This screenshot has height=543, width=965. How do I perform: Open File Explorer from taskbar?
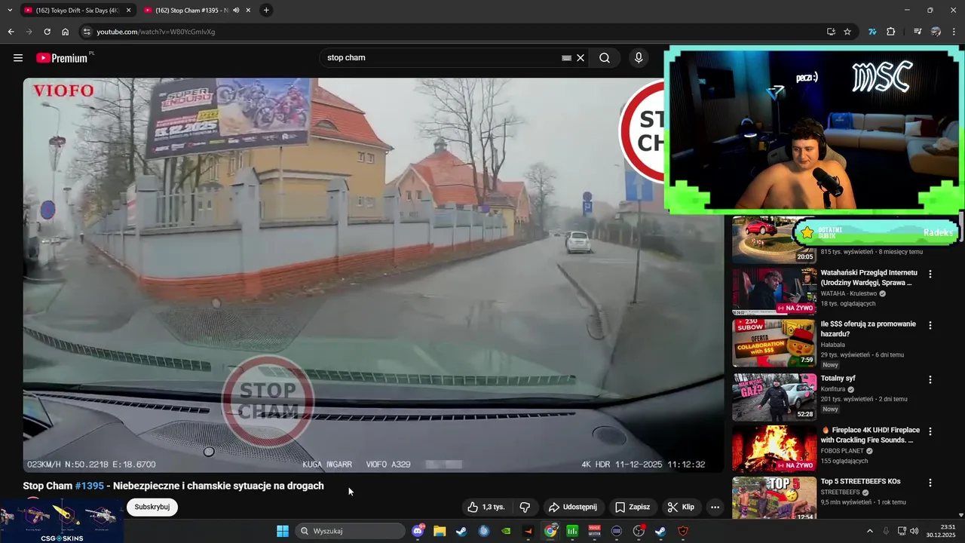point(440,531)
